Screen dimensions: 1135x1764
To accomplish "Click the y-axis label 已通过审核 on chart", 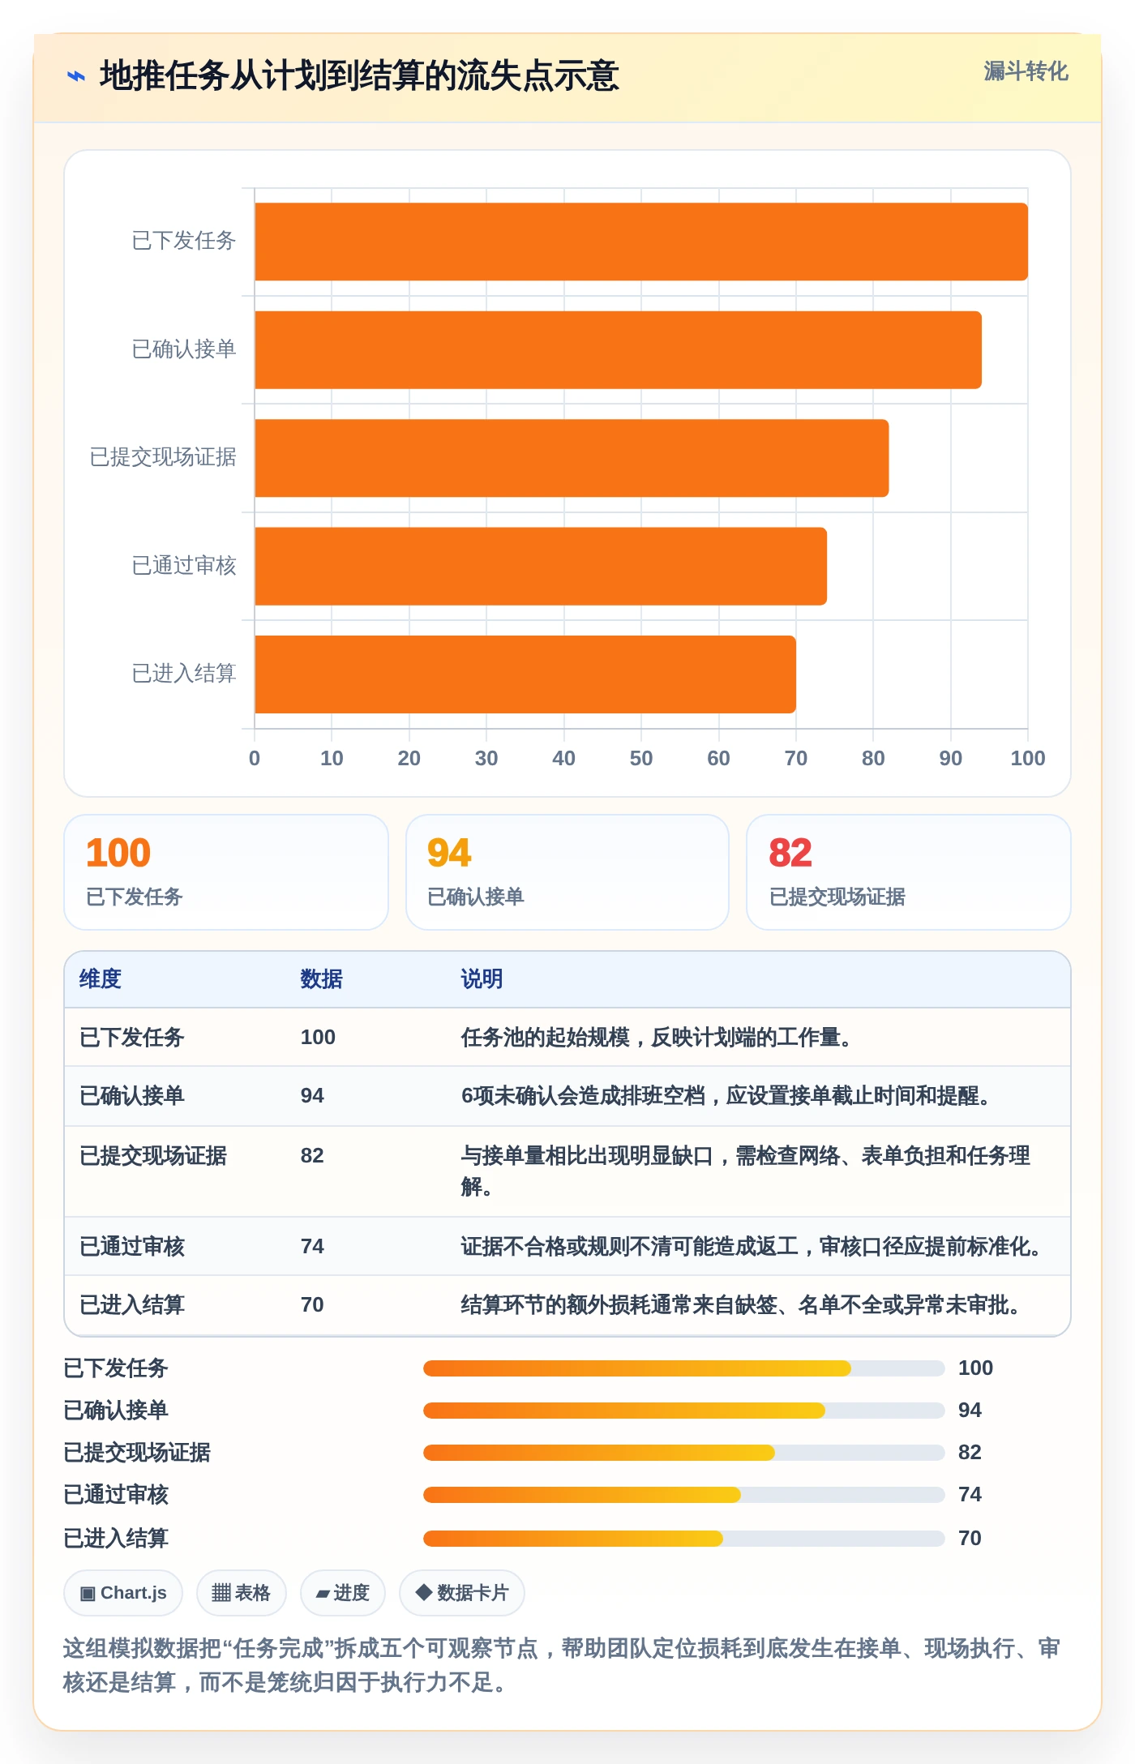I will (x=184, y=565).
